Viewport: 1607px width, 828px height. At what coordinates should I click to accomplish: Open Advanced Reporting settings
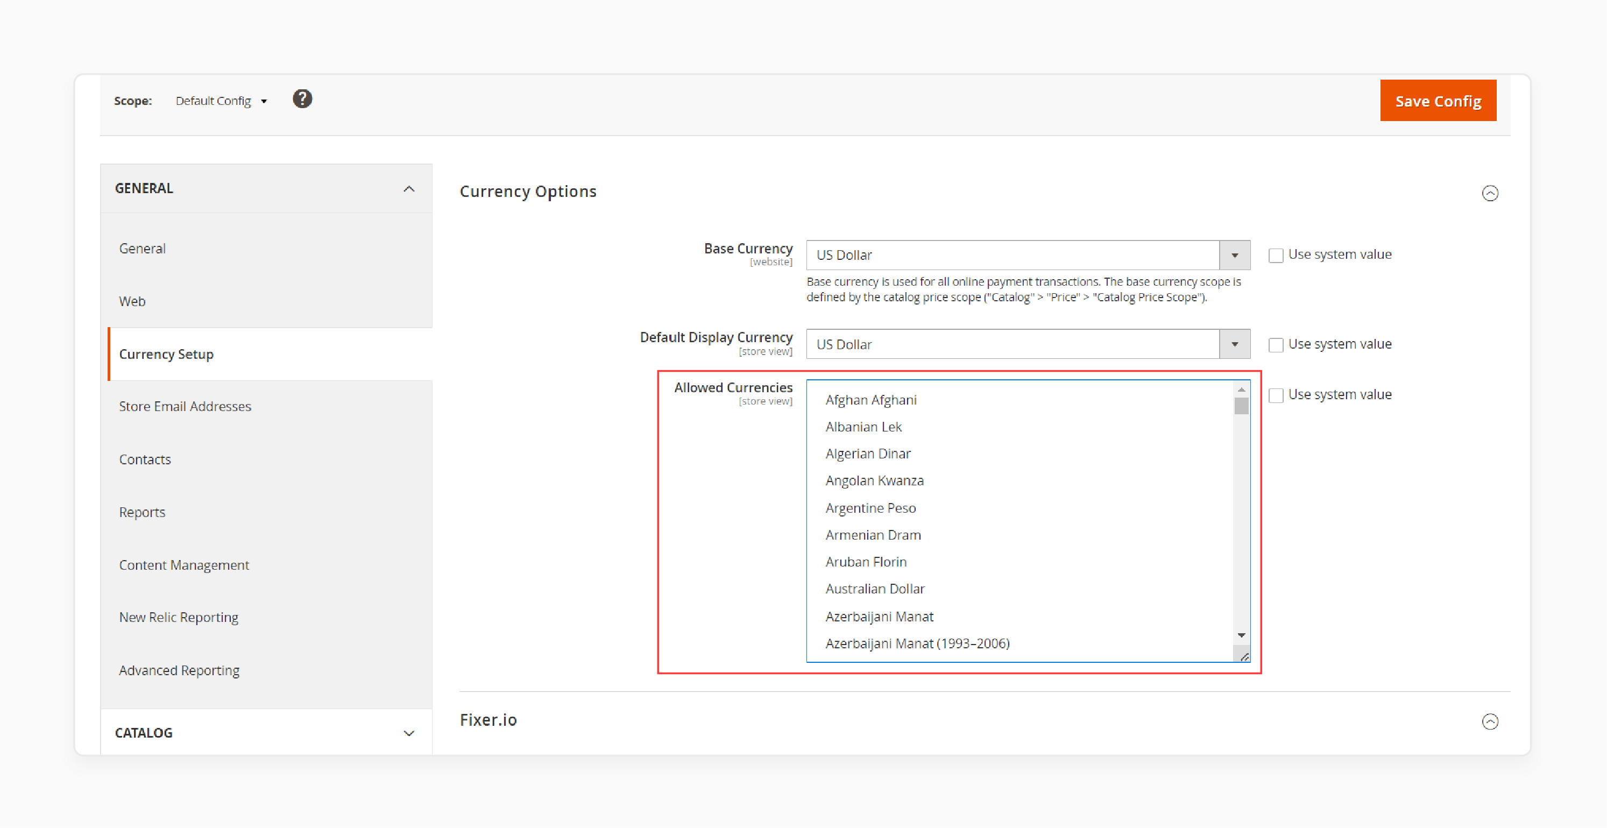(x=179, y=670)
